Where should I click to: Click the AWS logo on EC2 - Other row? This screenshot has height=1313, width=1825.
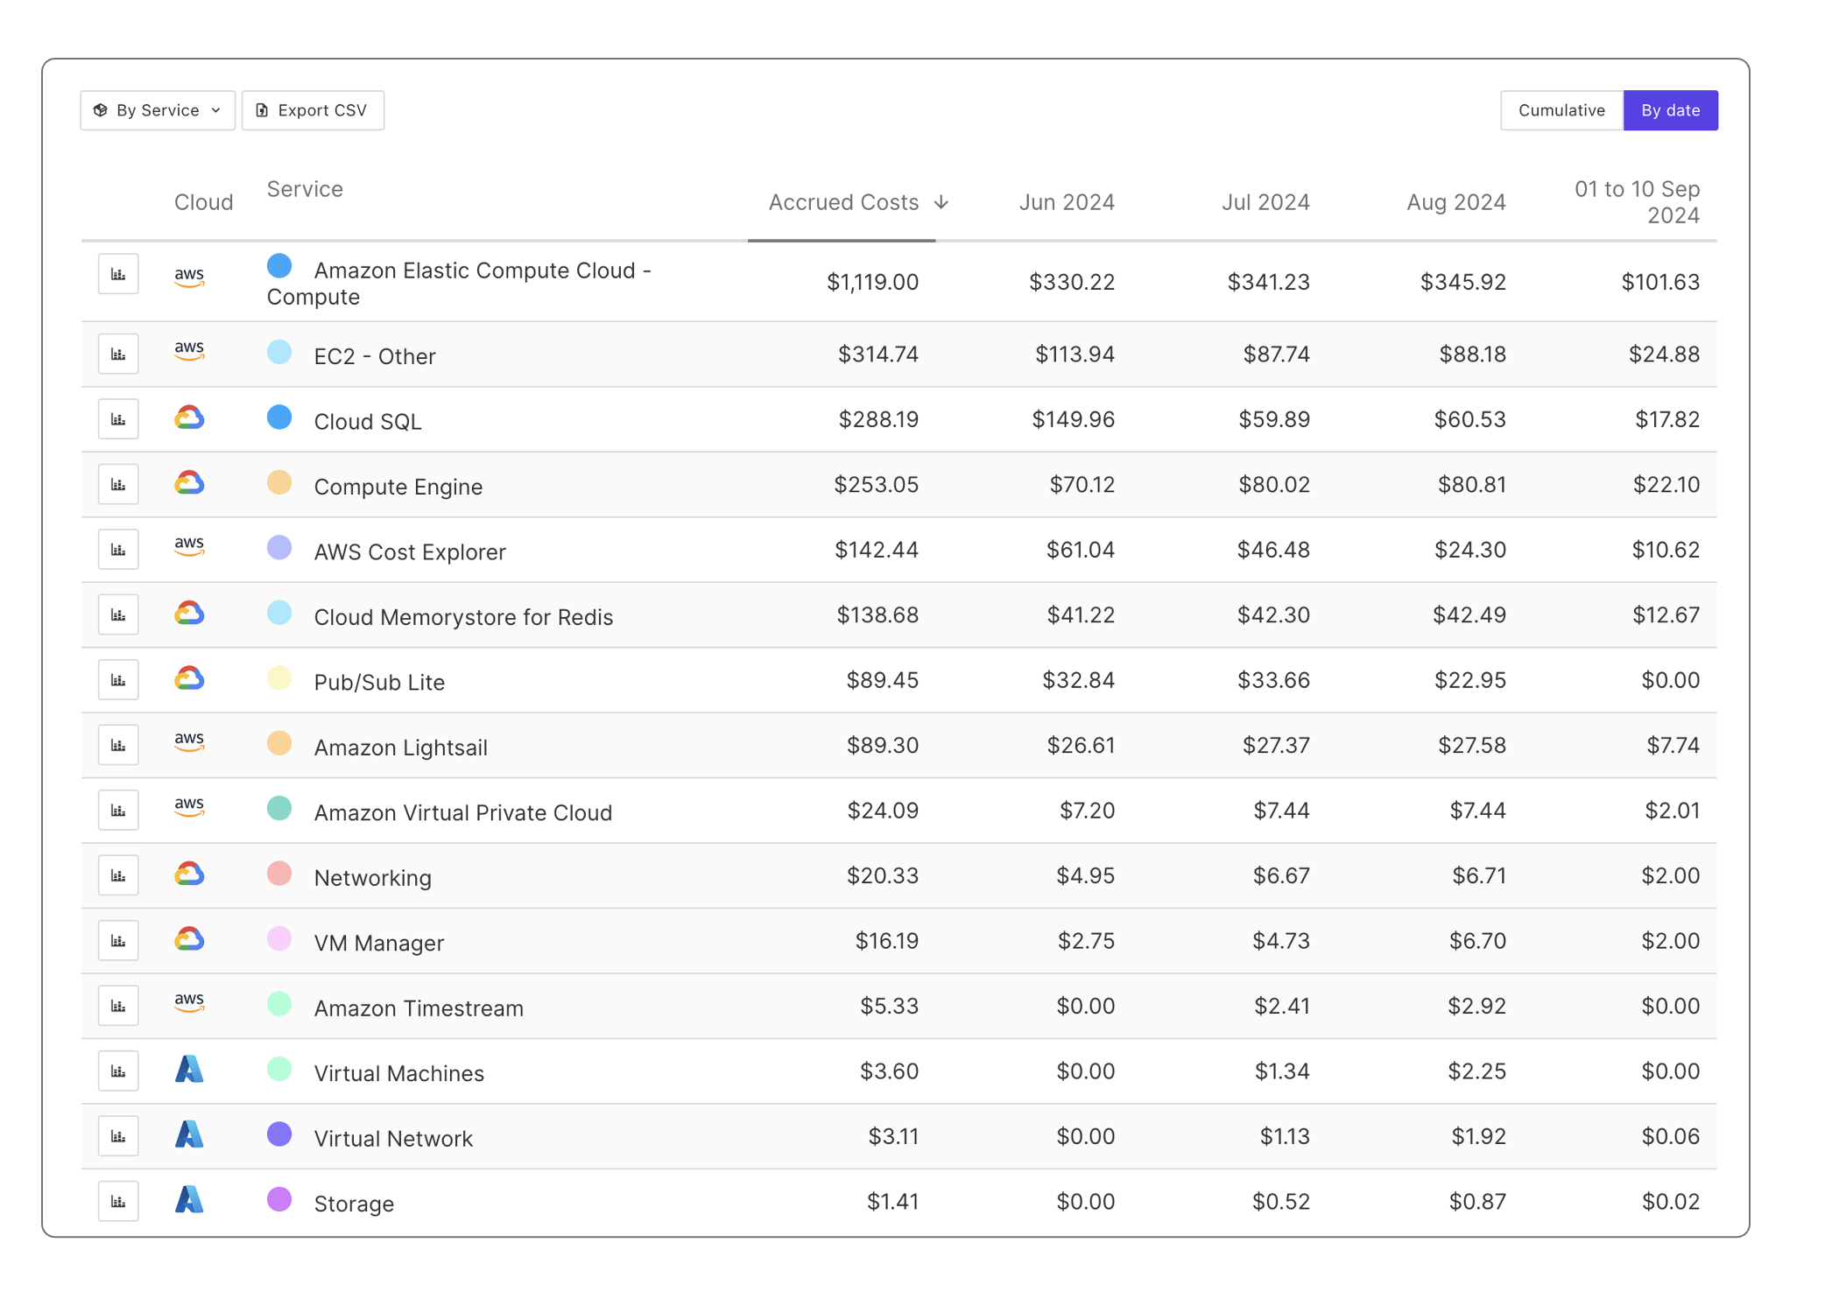189,350
